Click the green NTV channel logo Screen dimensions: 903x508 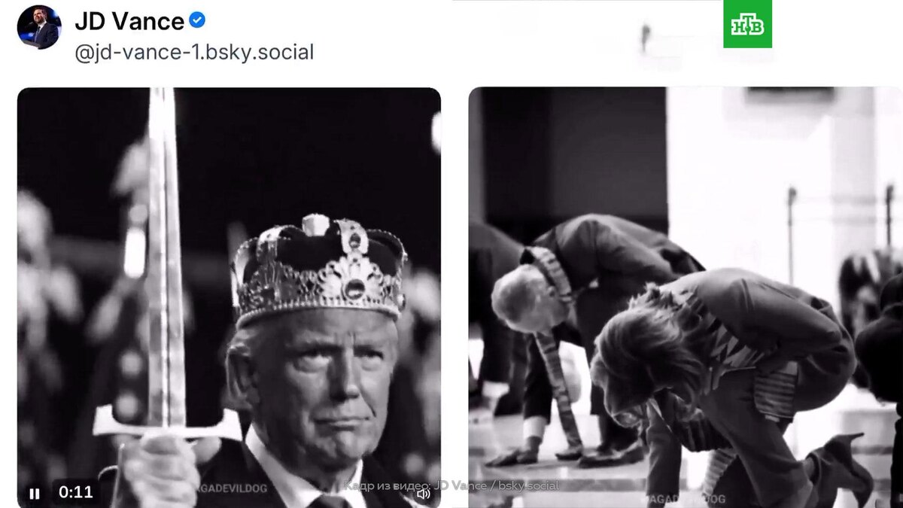tap(747, 24)
